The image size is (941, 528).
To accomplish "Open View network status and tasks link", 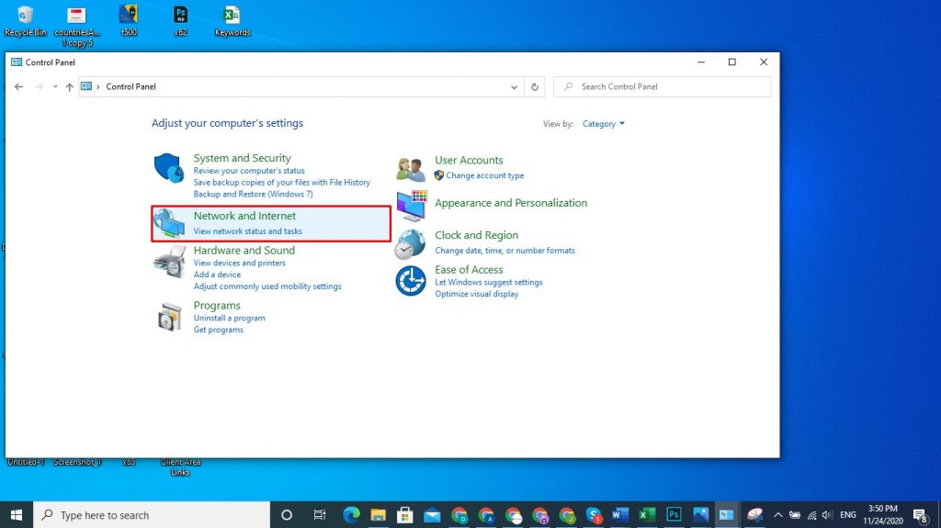I will (247, 231).
